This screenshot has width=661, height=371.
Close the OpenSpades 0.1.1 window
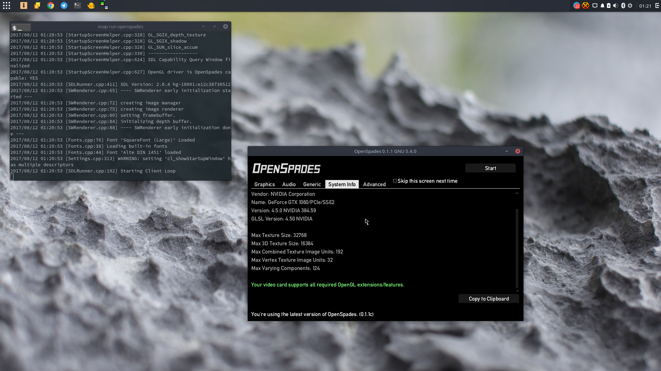(x=518, y=151)
